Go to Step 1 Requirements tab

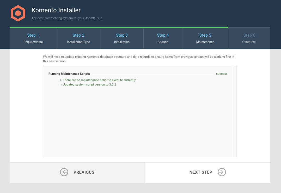[33, 38]
